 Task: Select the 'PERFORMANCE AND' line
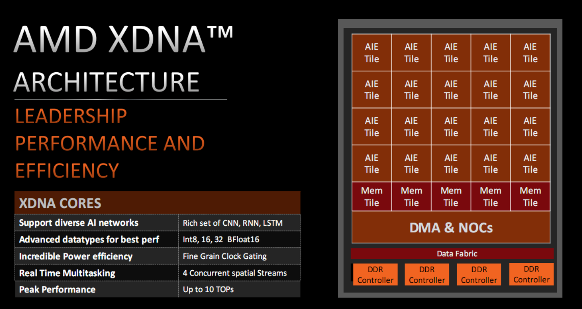[110, 143]
